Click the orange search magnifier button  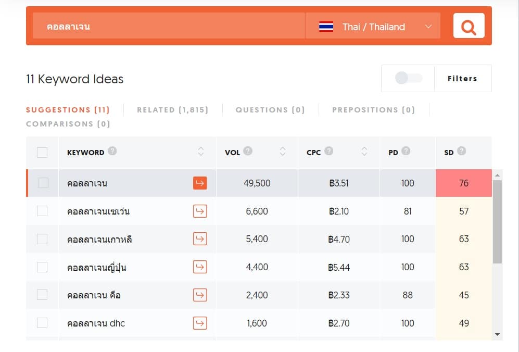point(469,26)
